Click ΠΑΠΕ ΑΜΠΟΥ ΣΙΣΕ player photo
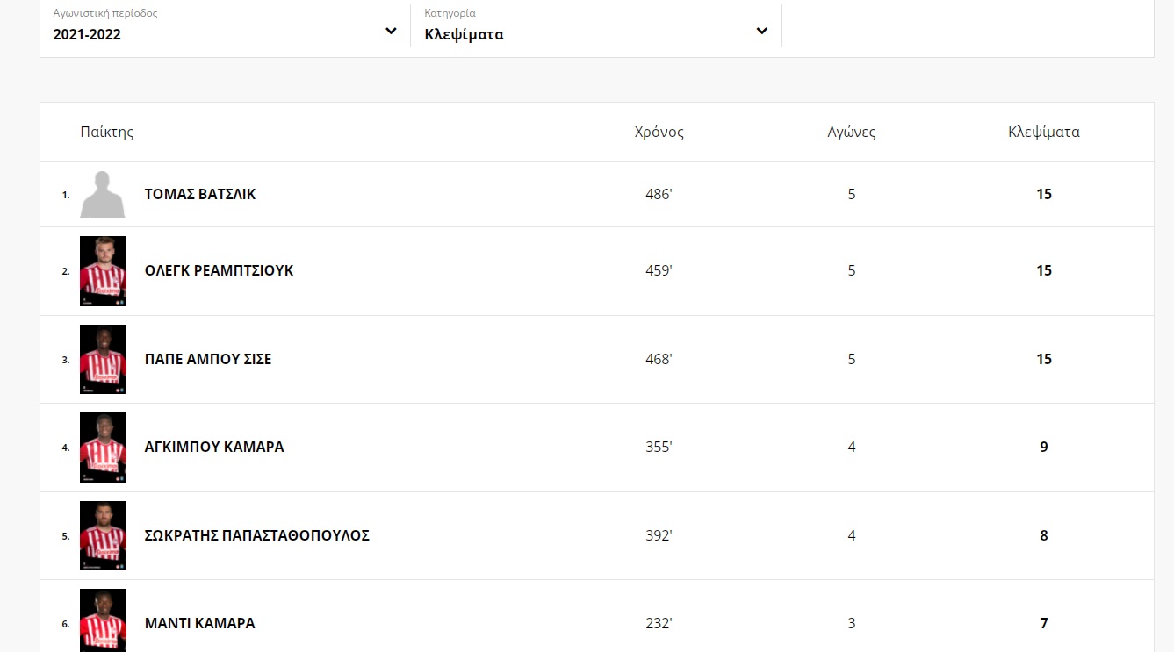1174x652 pixels. click(103, 359)
